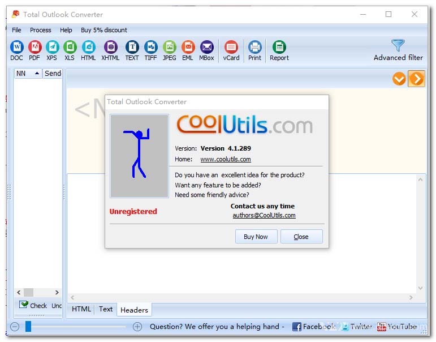Nudge message list scrollbar right arrow
436x342 pixels.
pos(57,292)
